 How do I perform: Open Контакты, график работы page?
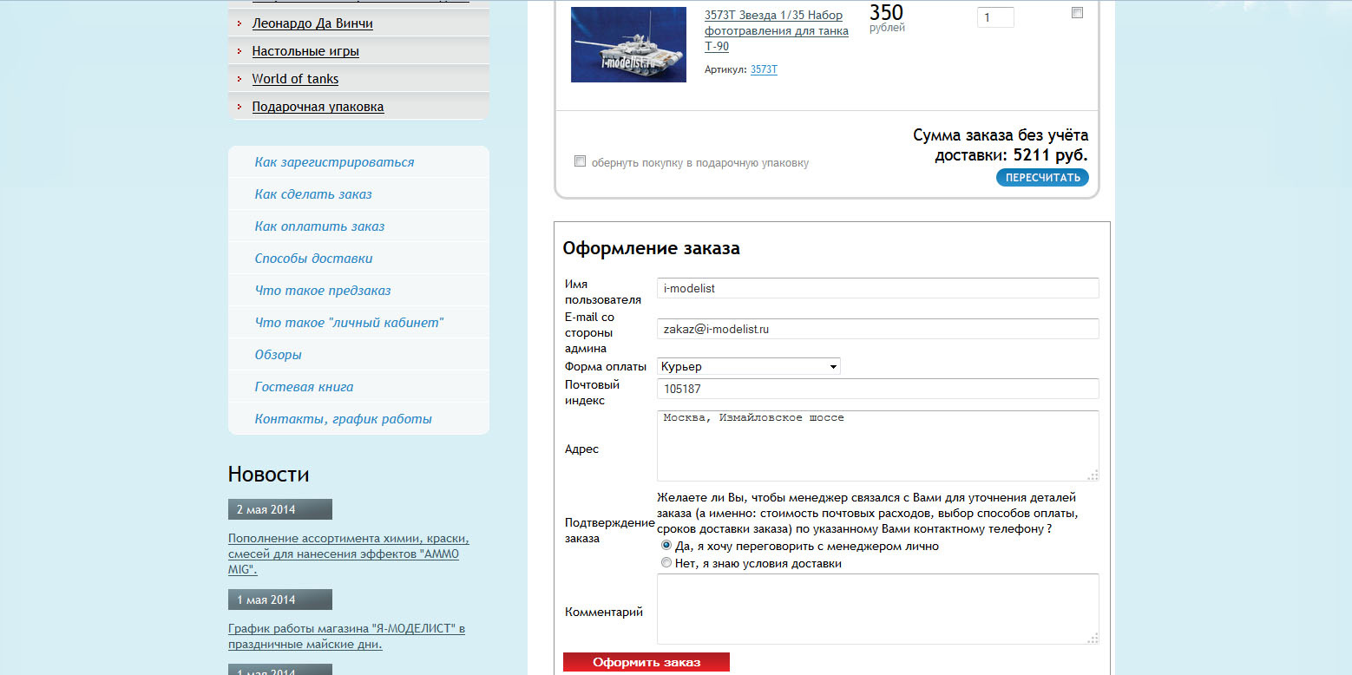343,419
